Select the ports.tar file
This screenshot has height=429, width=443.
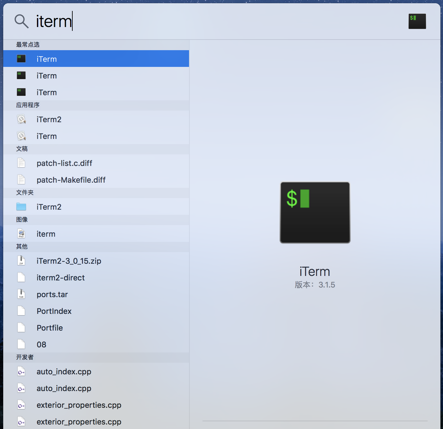[96, 294]
